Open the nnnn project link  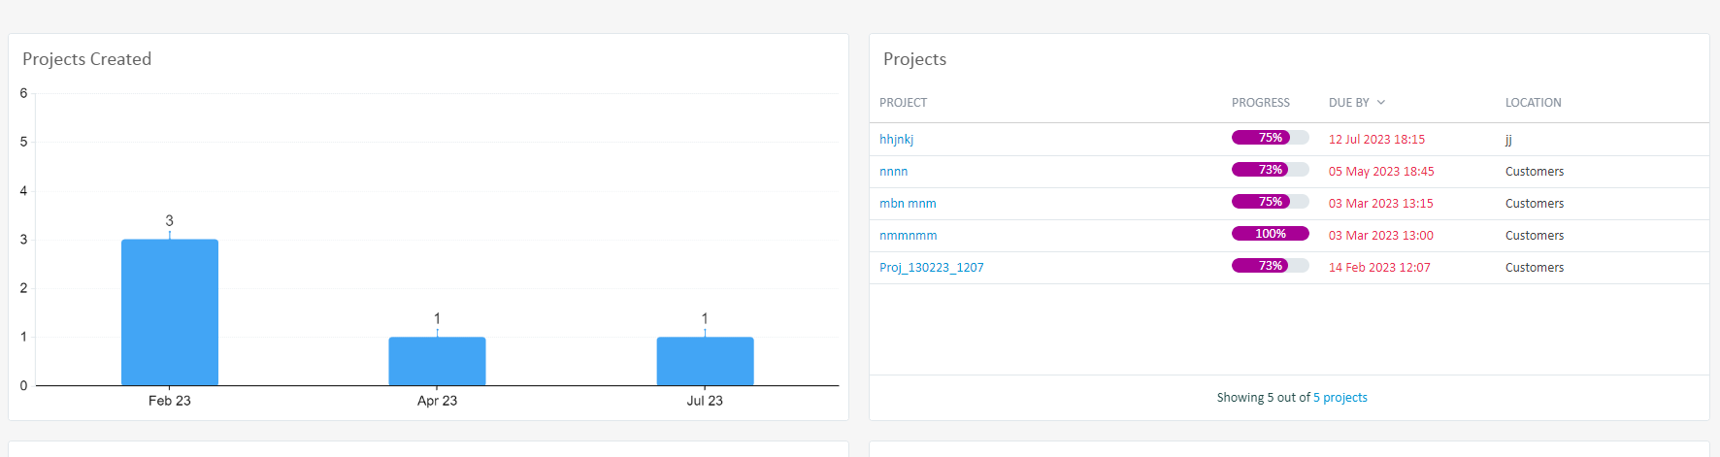pyautogui.click(x=893, y=171)
